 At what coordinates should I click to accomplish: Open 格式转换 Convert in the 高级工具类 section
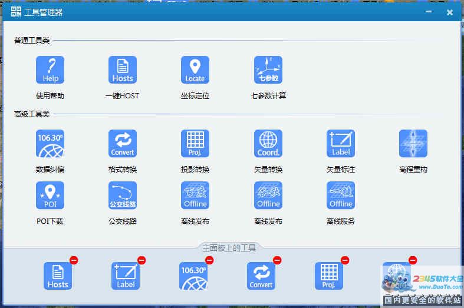click(123, 144)
